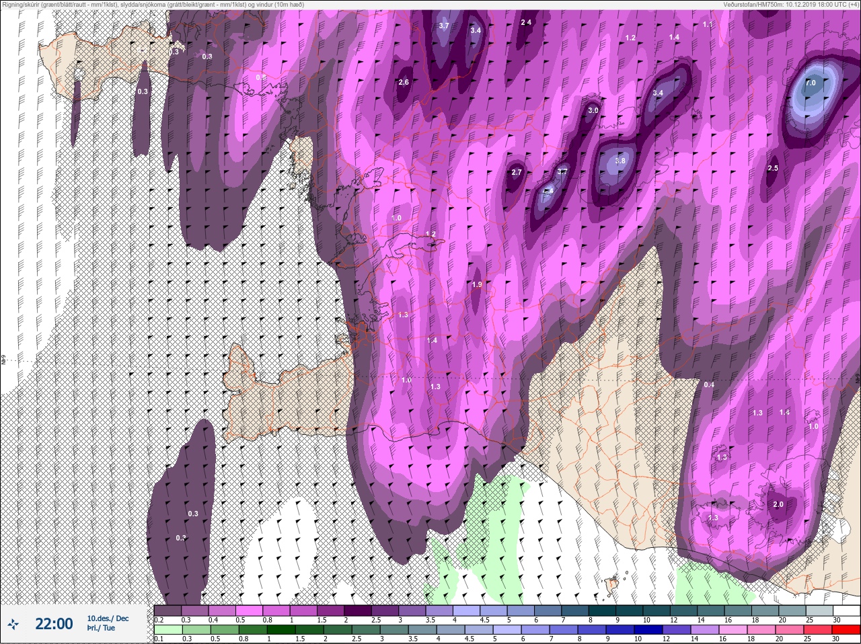Select snow legend swatch starting at 25
Screen dimensions: 861x644
(x=819, y=611)
